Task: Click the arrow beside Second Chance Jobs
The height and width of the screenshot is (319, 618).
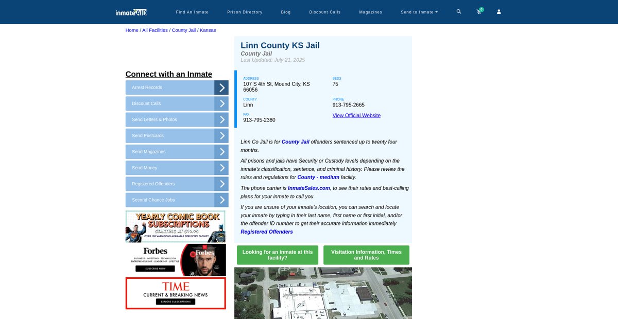Action: (x=221, y=200)
